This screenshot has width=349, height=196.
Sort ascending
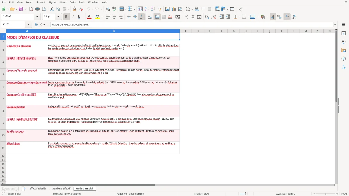(x=147, y=9)
